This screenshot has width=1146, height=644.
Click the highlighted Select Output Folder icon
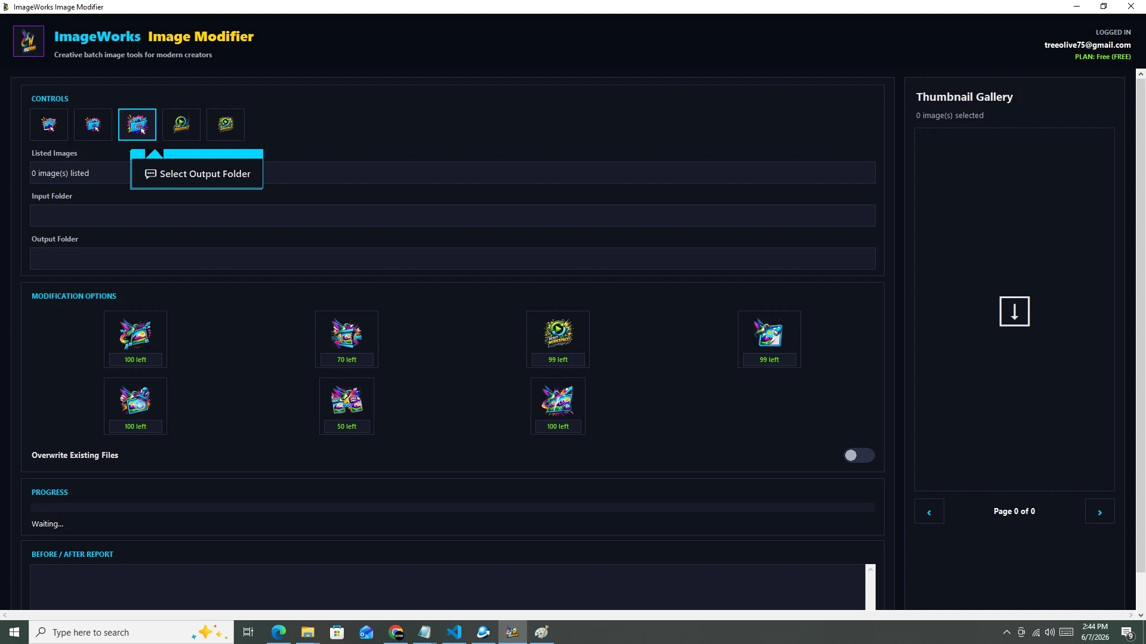137,125
